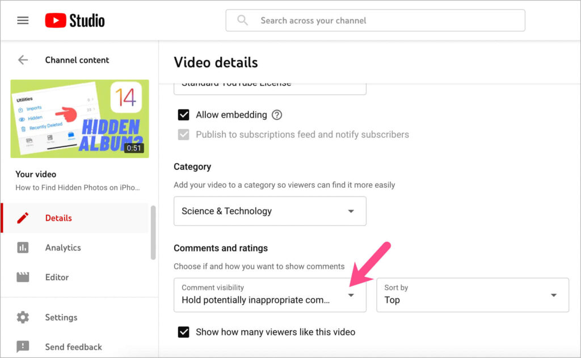This screenshot has width=581, height=358.
Task: Switch to the Analytics section
Action: (x=62, y=248)
